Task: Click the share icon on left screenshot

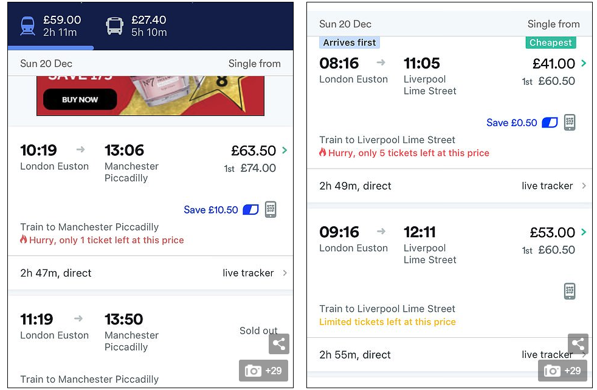Action: click(x=278, y=344)
